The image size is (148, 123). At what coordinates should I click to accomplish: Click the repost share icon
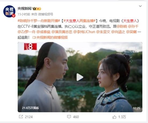pyautogui.click(x=21, y=117)
